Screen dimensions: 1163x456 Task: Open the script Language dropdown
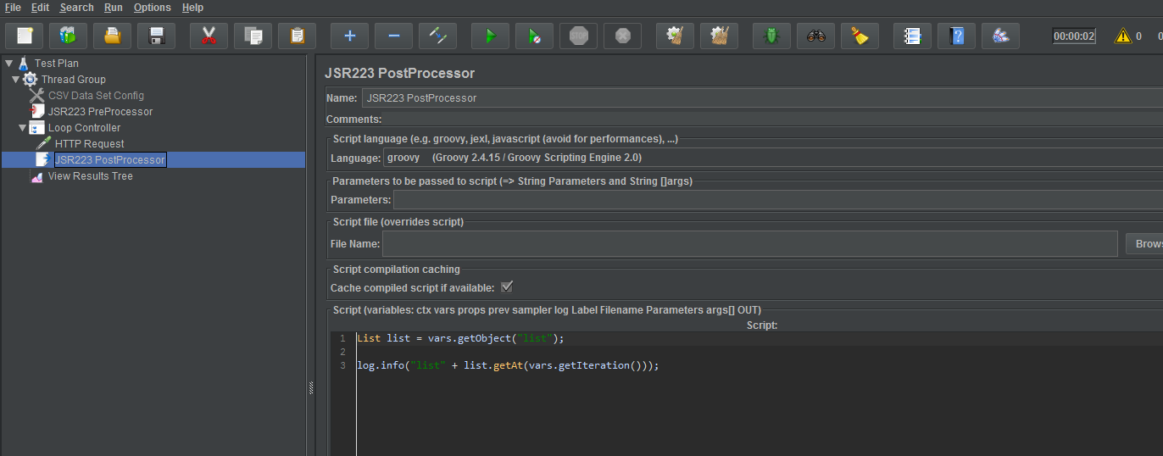pos(772,157)
